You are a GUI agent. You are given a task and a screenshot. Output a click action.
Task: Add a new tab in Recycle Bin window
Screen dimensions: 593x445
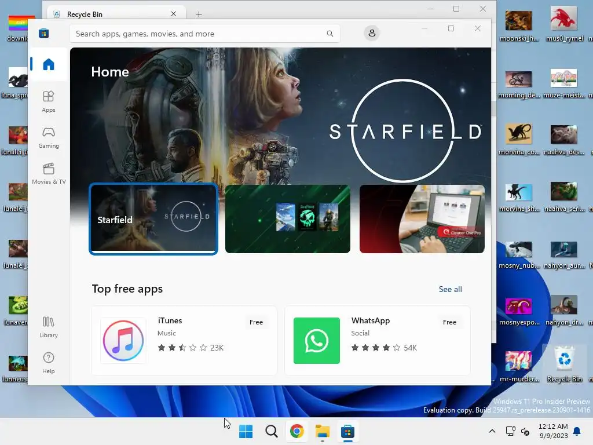point(199,14)
